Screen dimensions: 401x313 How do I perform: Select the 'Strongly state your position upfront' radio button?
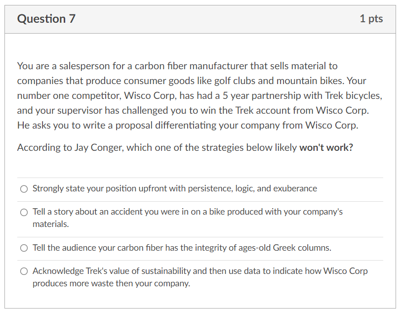tap(24, 189)
